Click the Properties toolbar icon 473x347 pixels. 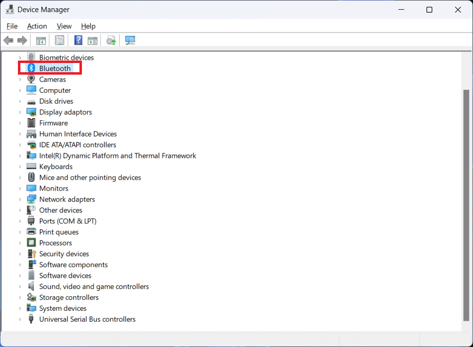pyautogui.click(x=60, y=41)
